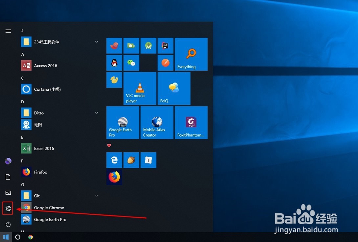Open the user account avatar
This screenshot has width=358, height=242.
coord(8,161)
